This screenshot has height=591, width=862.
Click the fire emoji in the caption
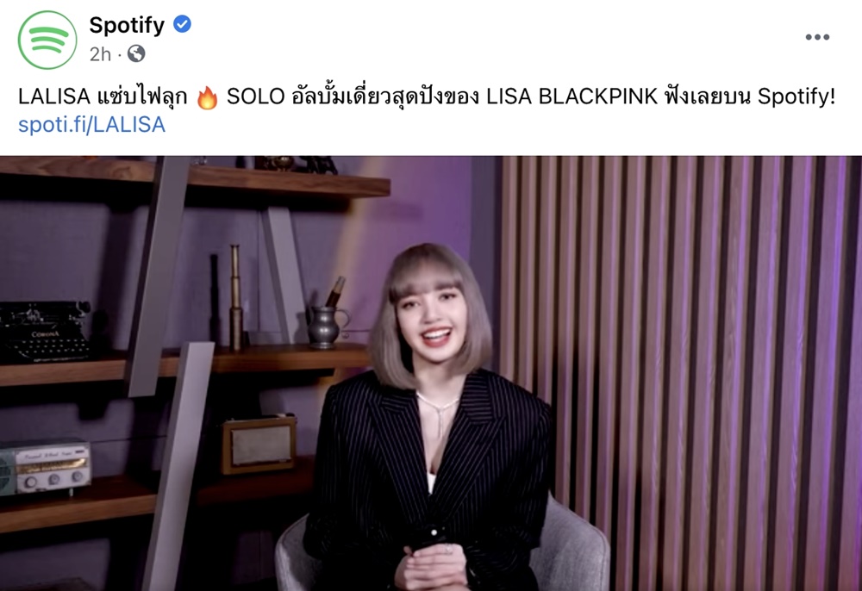pyautogui.click(x=207, y=97)
